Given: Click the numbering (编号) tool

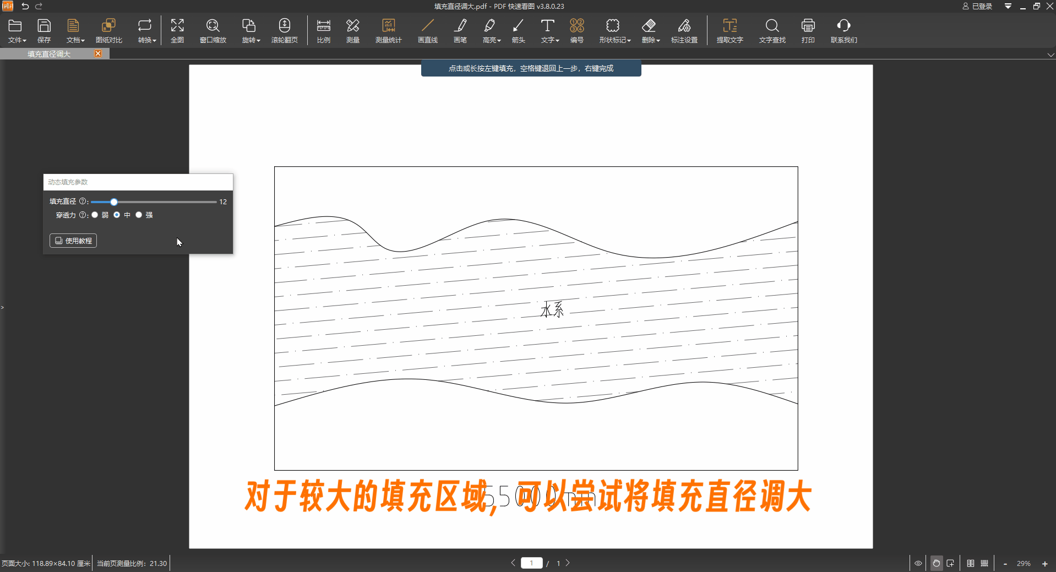Looking at the screenshot, I should point(577,31).
